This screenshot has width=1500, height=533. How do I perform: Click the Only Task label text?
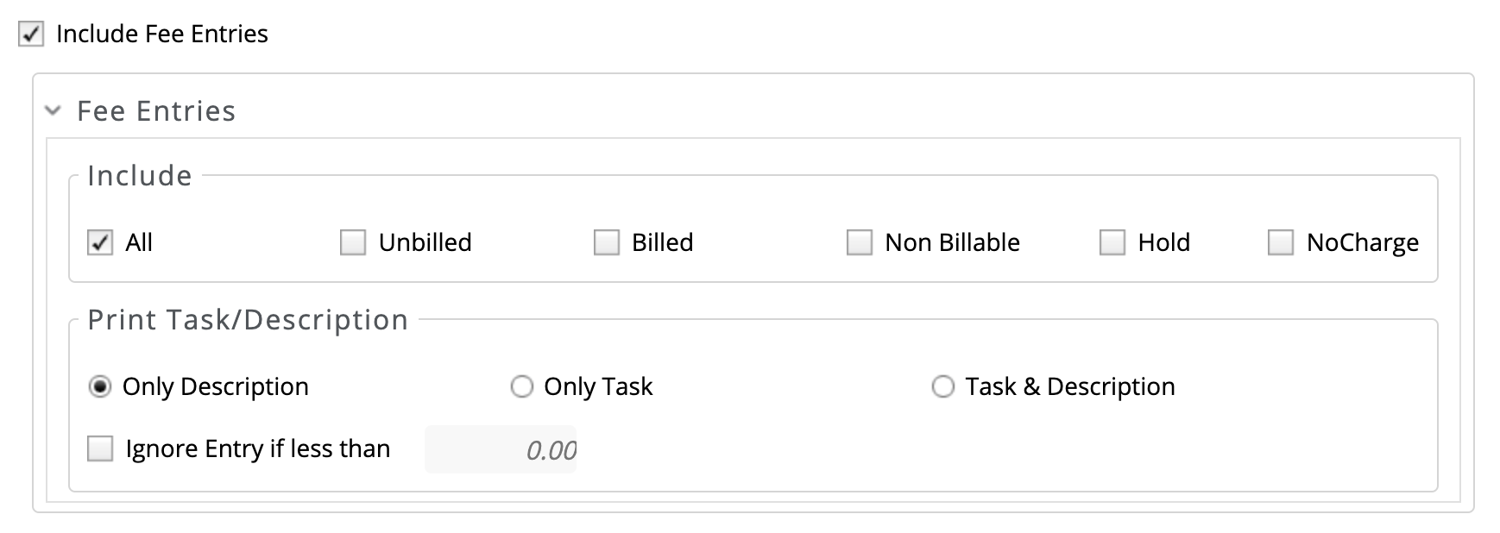598,386
